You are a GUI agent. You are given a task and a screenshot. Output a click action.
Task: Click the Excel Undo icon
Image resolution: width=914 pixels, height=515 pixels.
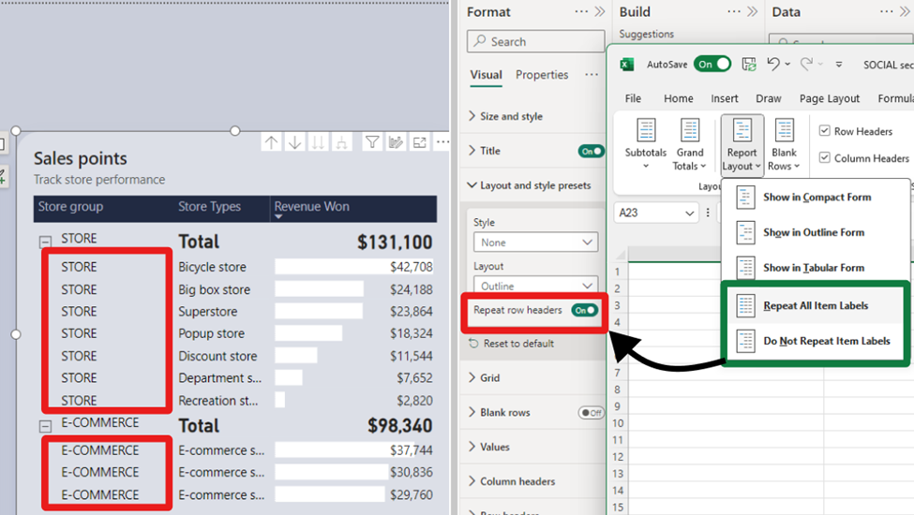click(x=773, y=64)
